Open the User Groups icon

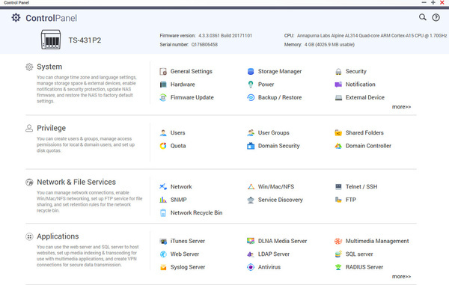point(251,132)
